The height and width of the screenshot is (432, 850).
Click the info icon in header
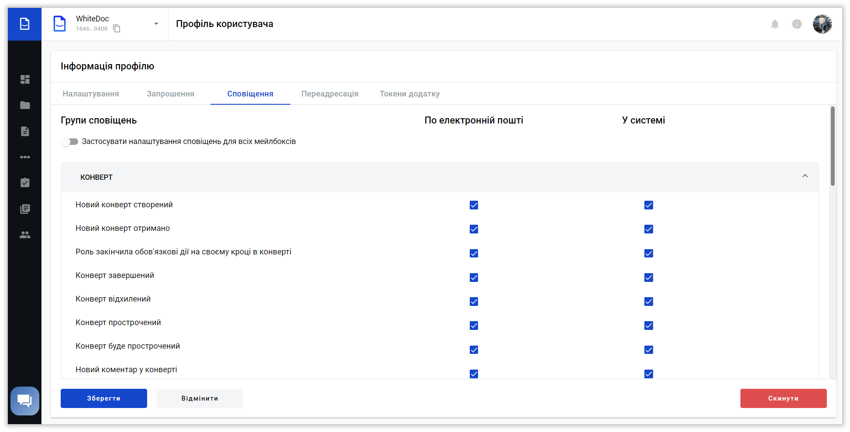797,24
